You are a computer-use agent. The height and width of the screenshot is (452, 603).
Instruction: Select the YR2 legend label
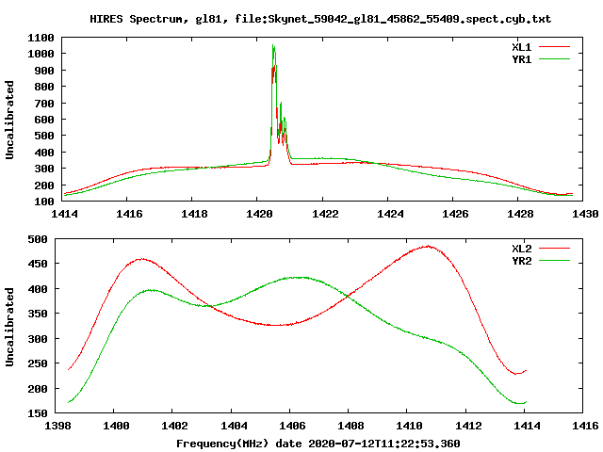click(x=521, y=261)
